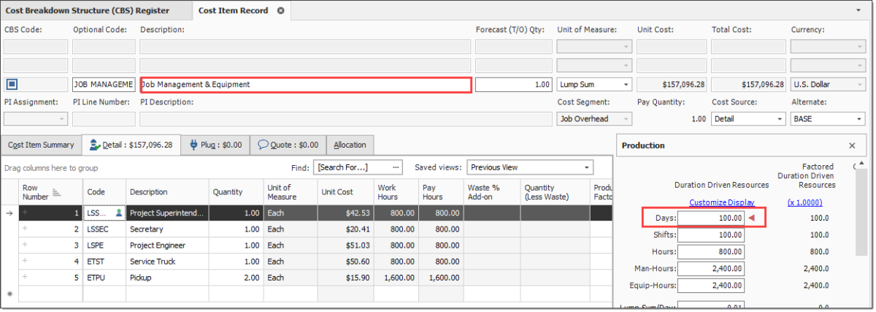The image size is (876, 312).
Task: Open the Plug : $0.00 tab
Action: click(x=215, y=145)
